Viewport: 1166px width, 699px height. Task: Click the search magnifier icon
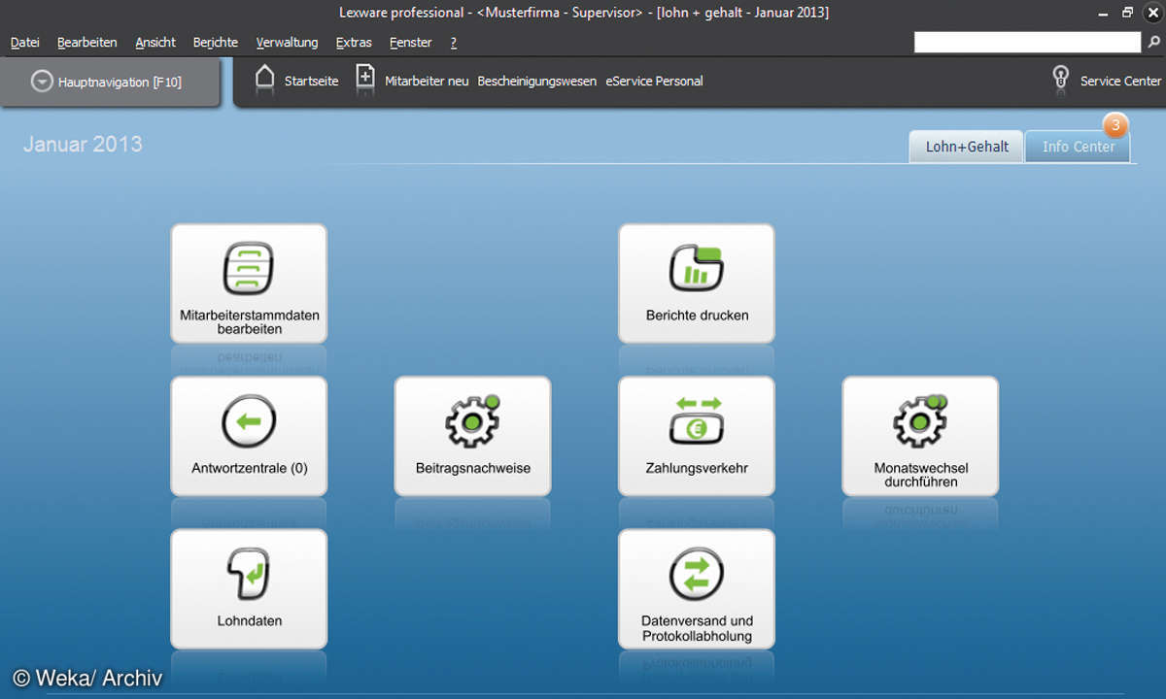(x=1153, y=42)
